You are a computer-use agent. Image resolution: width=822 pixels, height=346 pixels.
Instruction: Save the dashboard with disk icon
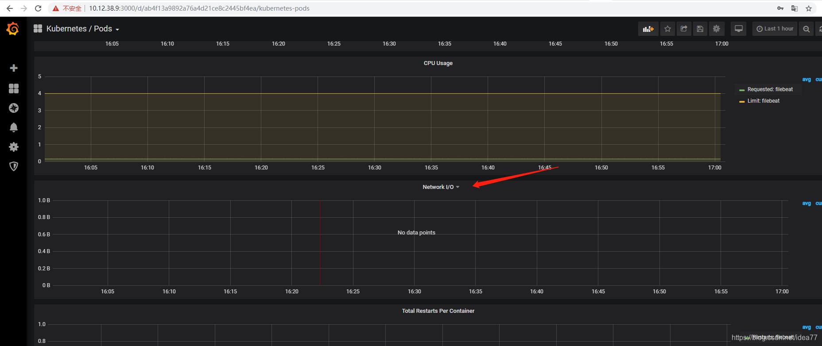pos(700,29)
